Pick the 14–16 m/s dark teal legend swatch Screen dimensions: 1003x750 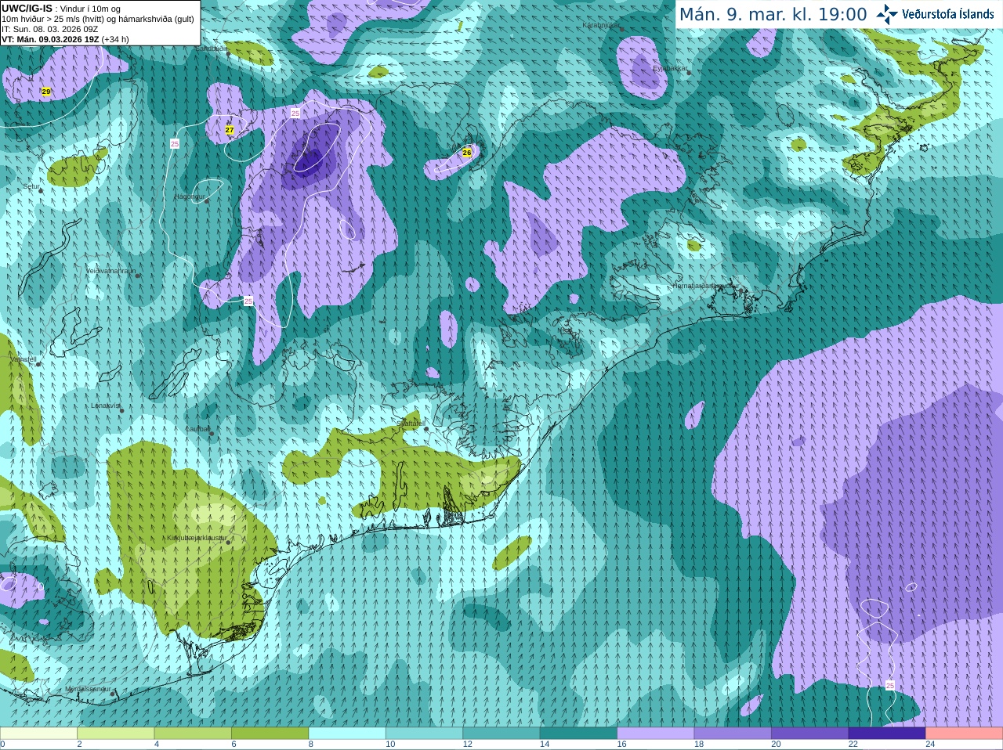pyautogui.click(x=579, y=734)
